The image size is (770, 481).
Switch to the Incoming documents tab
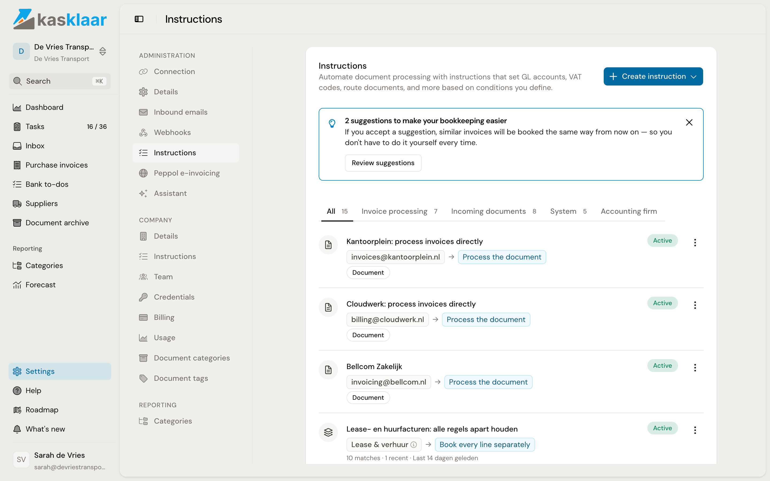pyautogui.click(x=494, y=211)
